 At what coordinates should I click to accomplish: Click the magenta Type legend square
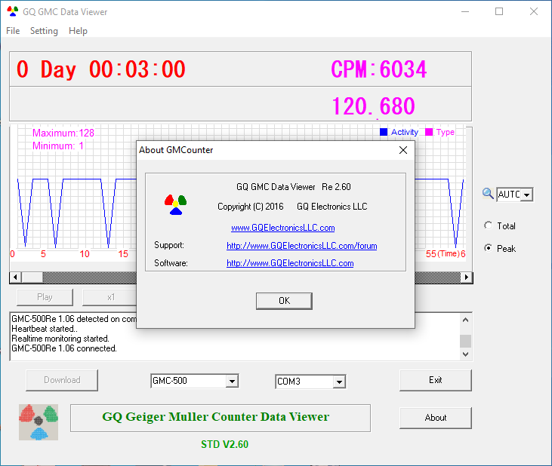[x=429, y=132]
